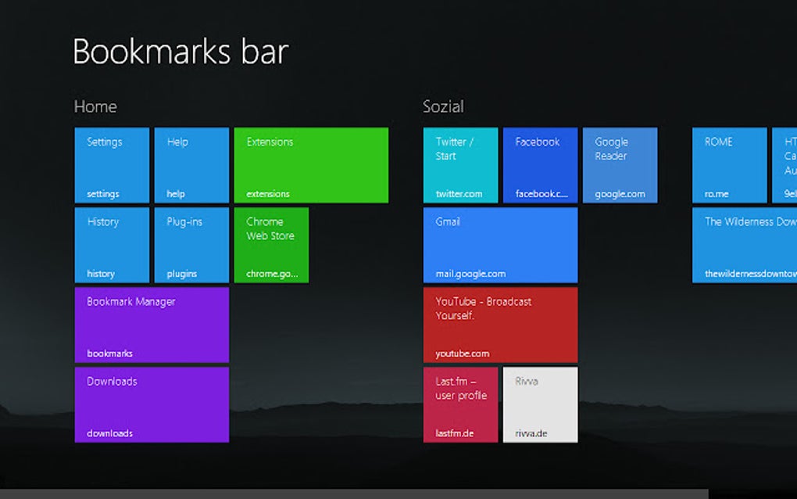Open The Wilderness Downtown tile
This screenshot has height=499, width=797.
pos(745,245)
